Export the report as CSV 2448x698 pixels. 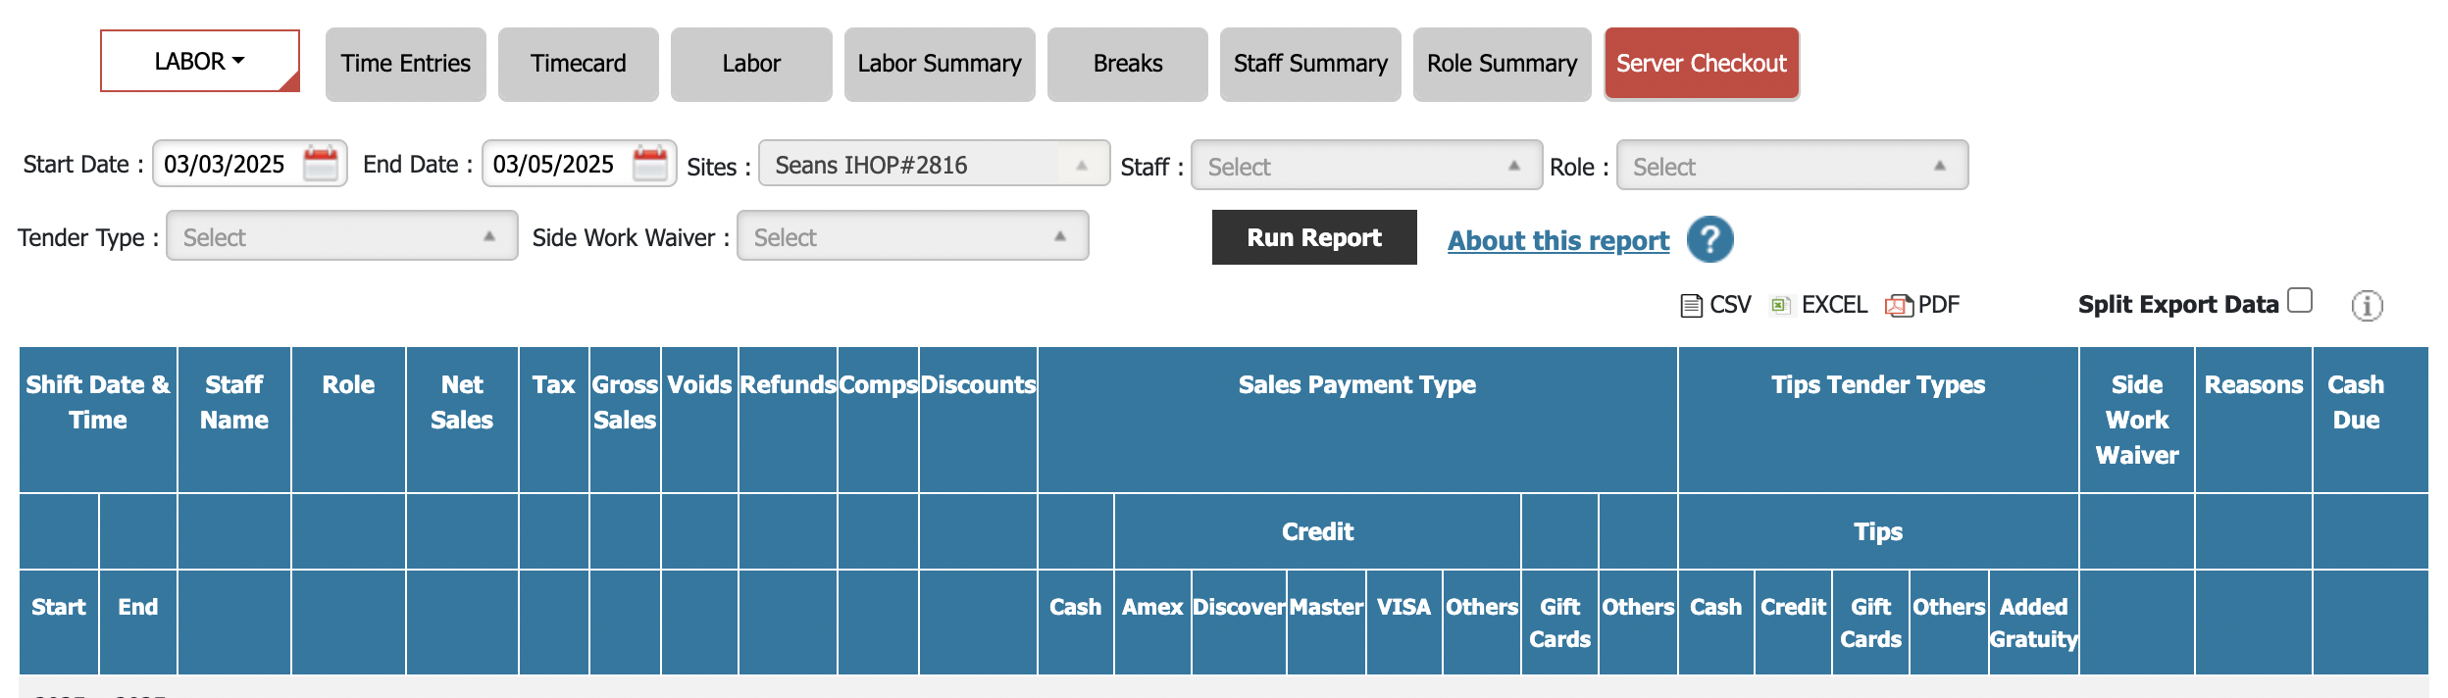pyautogui.click(x=1716, y=305)
